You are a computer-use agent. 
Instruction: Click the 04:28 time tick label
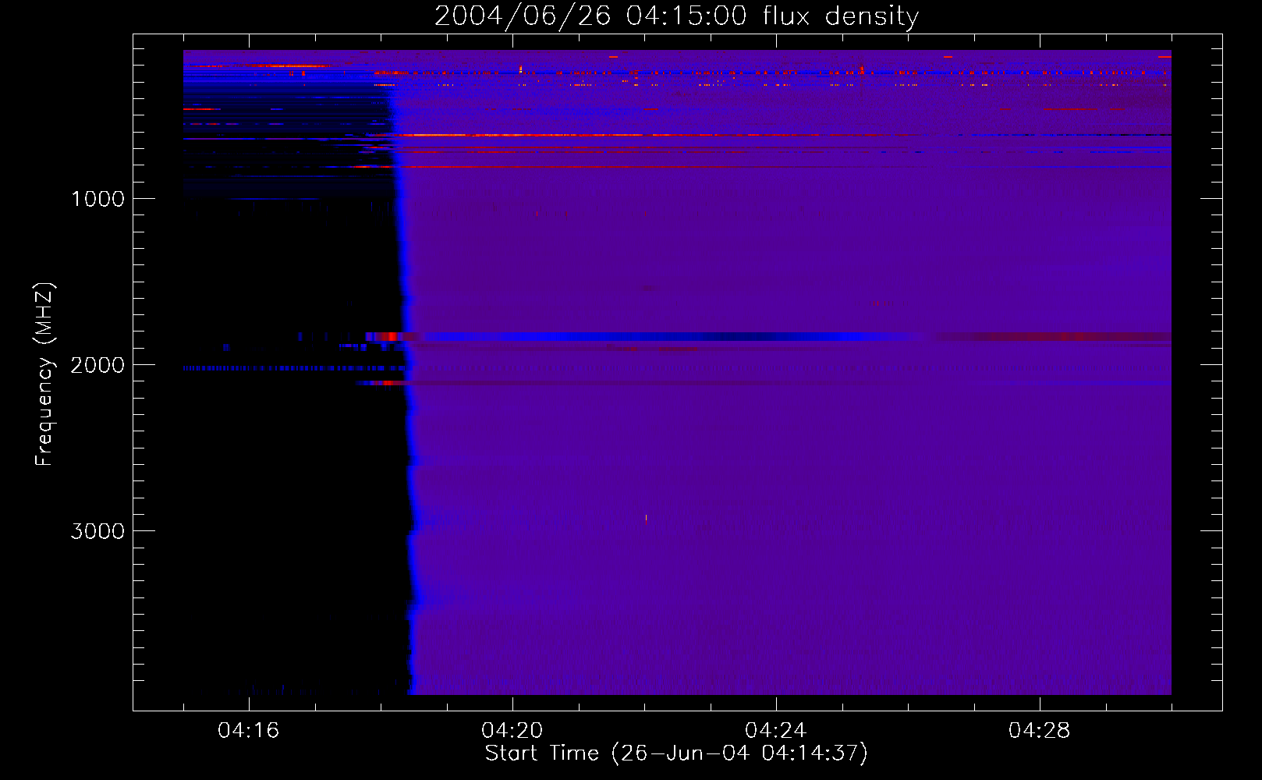tap(1039, 731)
